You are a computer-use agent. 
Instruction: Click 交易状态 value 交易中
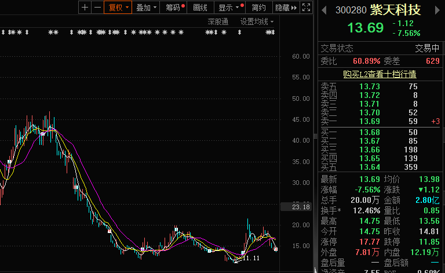pyautogui.click(x=427, y=48)
